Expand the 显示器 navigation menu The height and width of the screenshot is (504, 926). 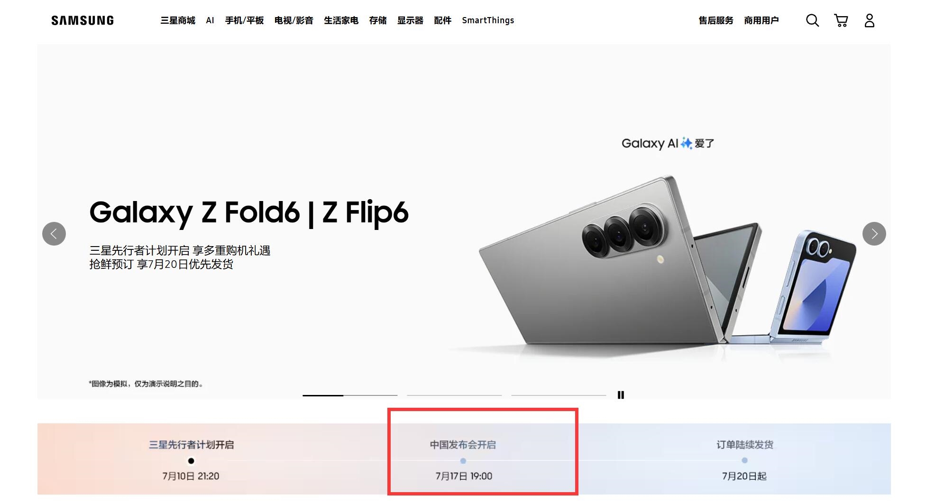[x=410, y=20]
